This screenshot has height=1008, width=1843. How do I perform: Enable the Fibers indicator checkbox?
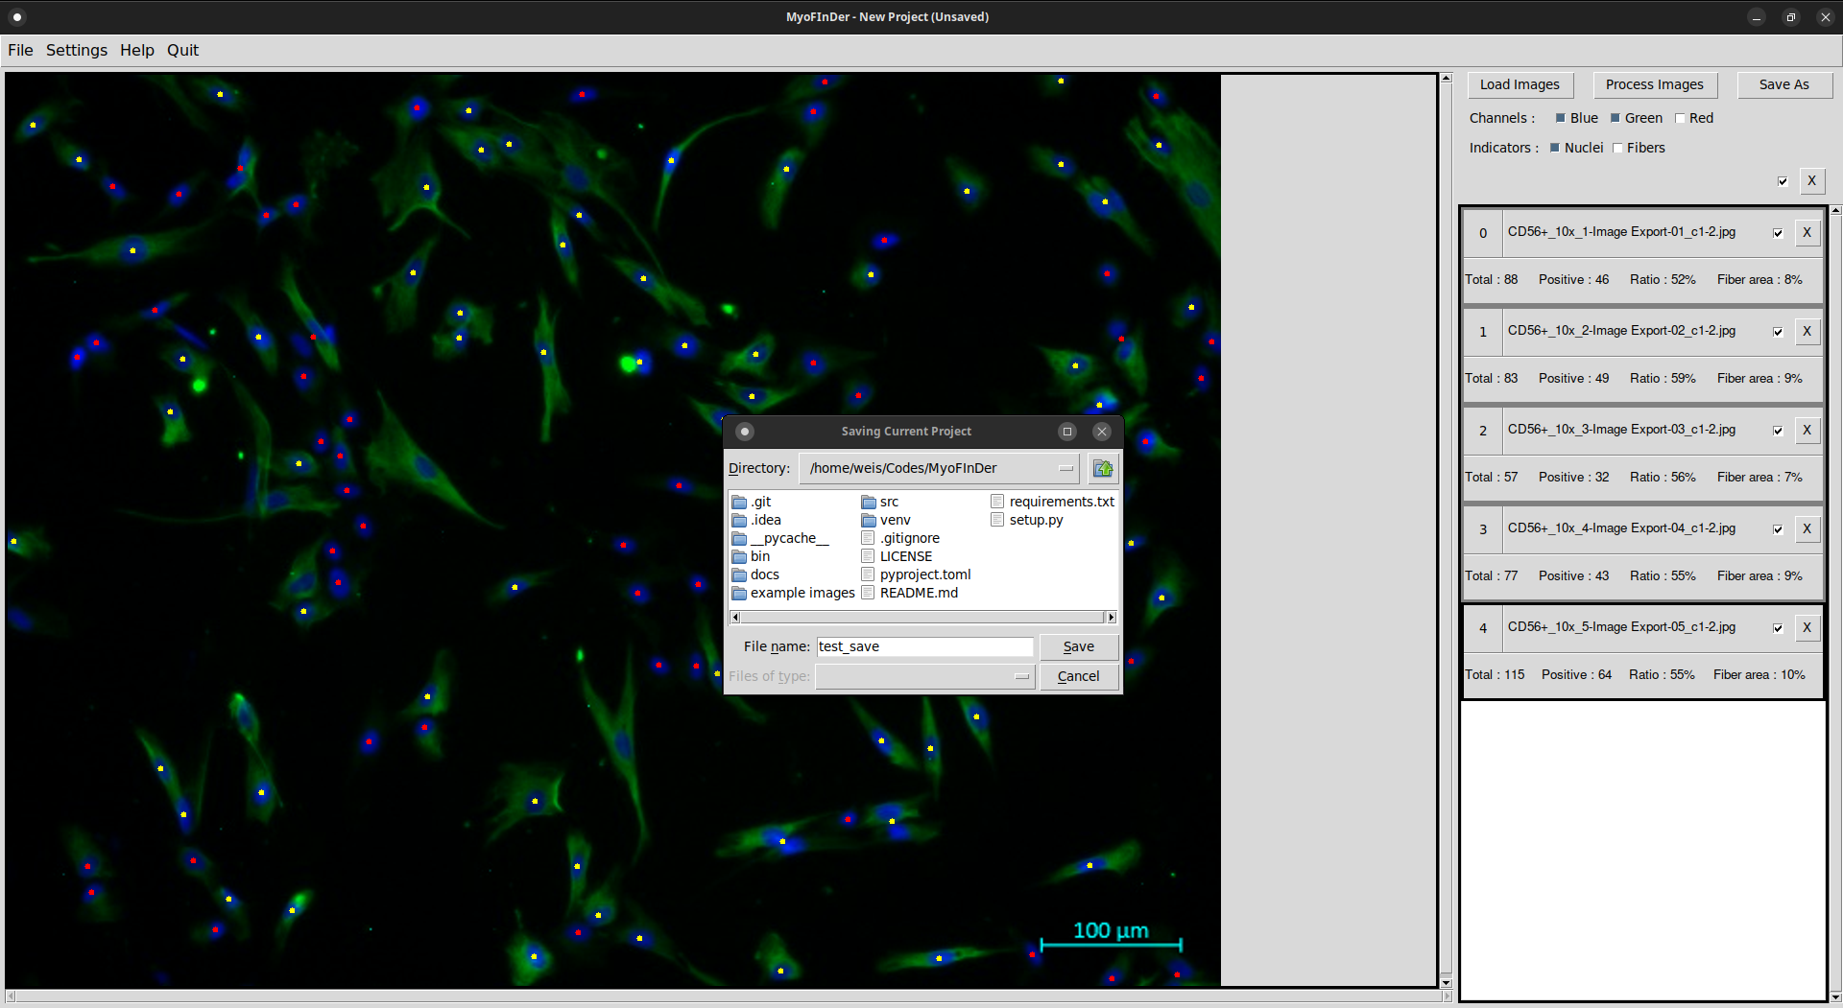point(1617,148)
